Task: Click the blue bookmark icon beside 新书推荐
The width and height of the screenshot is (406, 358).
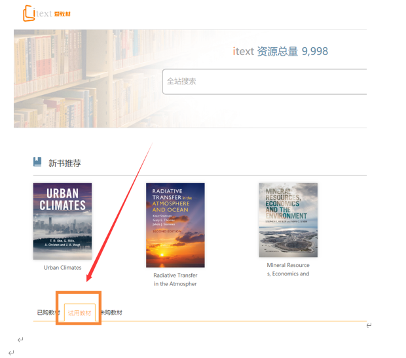Action: pos(37,162)
